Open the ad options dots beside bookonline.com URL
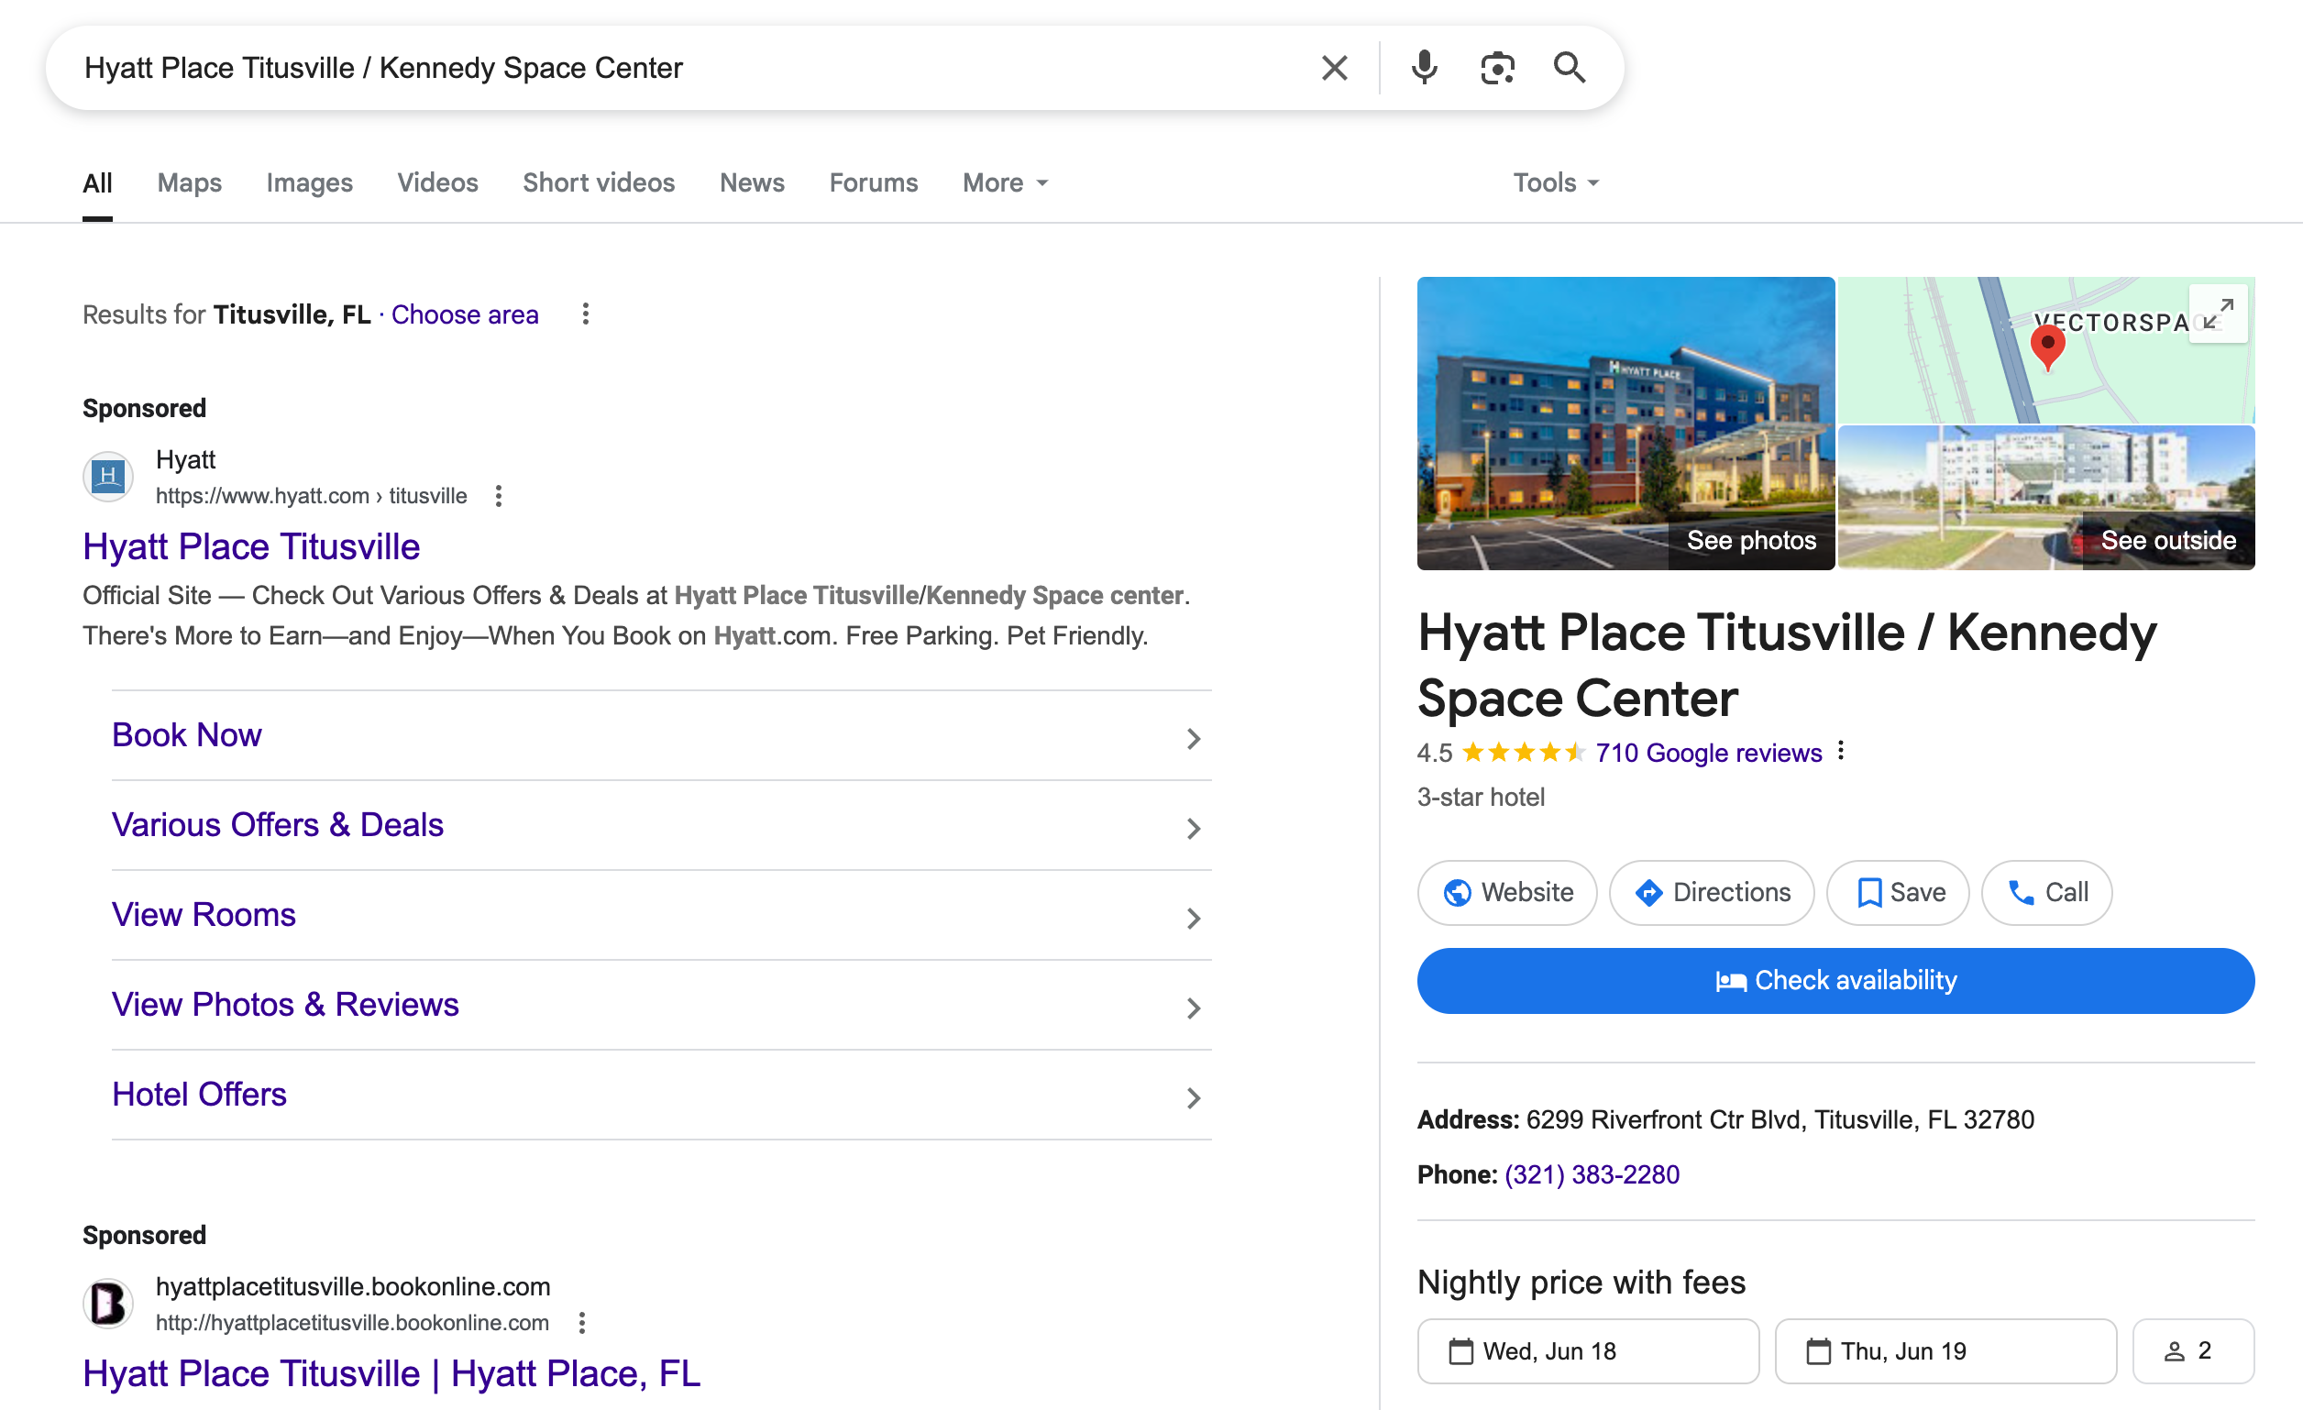This screenshot has width=2303, height=1410. (x=581, y=1322)
